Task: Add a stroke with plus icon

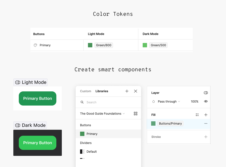Action: (206, 137)
